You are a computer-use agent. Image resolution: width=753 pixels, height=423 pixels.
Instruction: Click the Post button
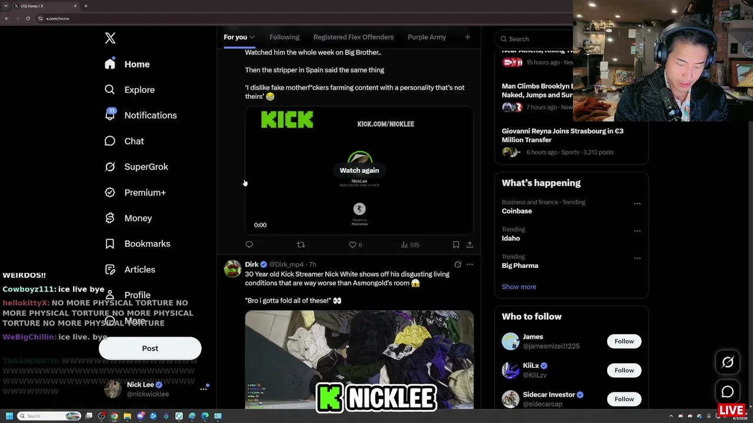[x=150, y=348]
